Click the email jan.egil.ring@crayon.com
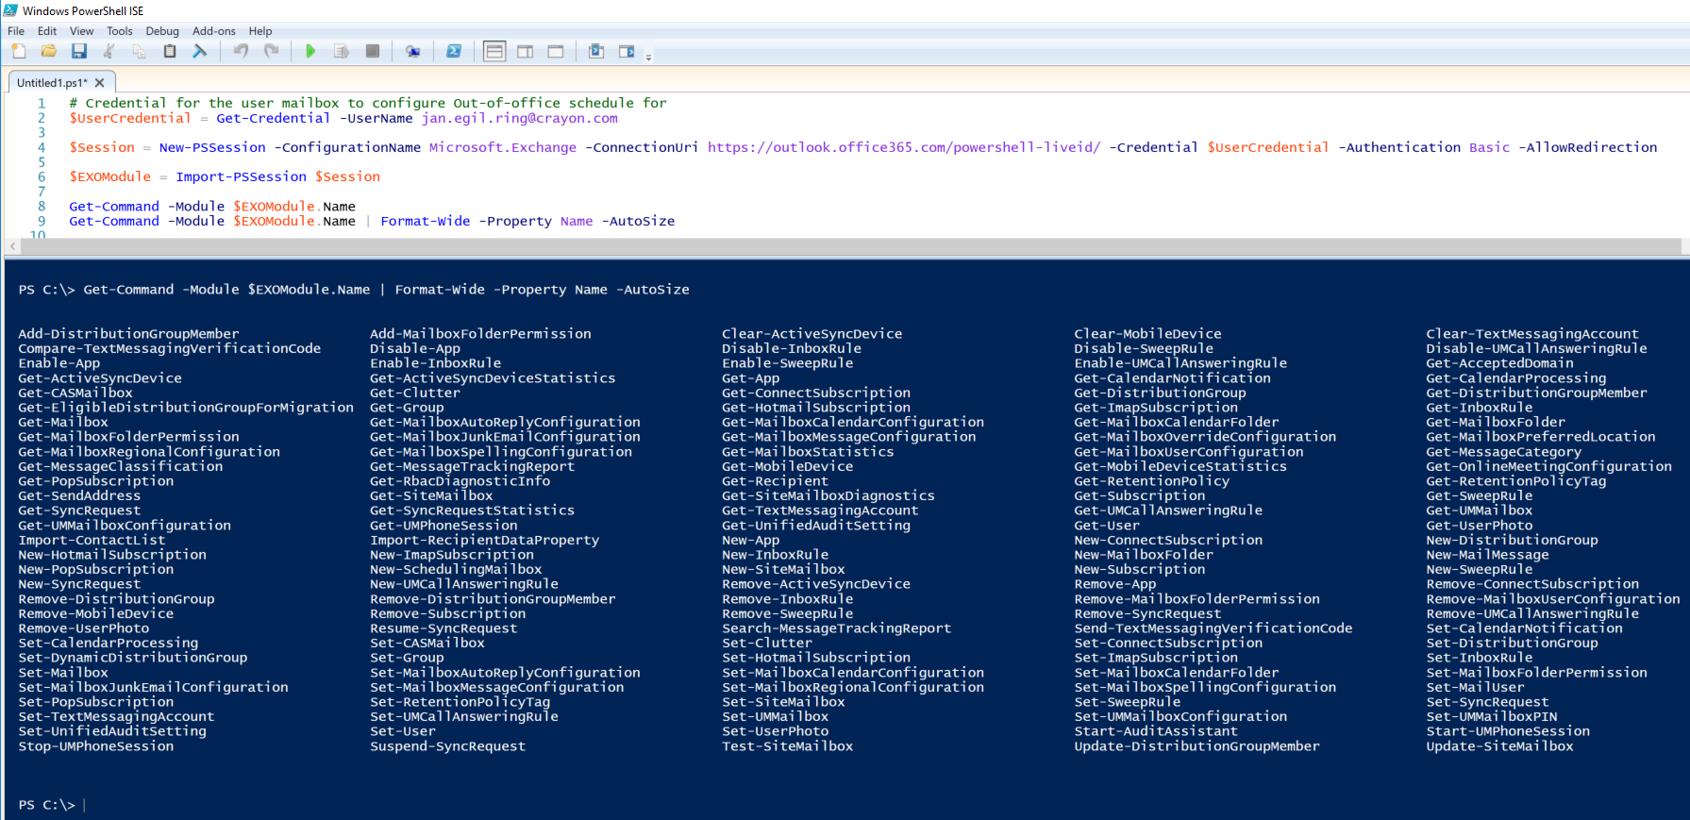Screen dimensions: 1690x820 tap(520, 118)
